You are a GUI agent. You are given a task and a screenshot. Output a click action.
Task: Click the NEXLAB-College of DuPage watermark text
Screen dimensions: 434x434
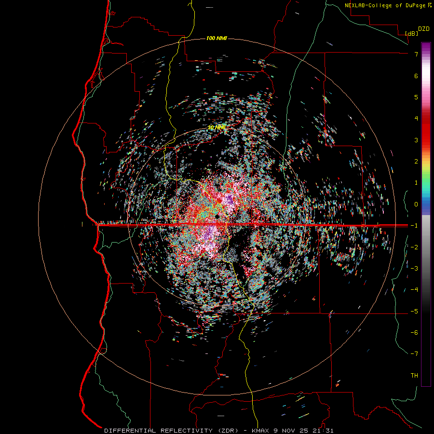[386, 5]
